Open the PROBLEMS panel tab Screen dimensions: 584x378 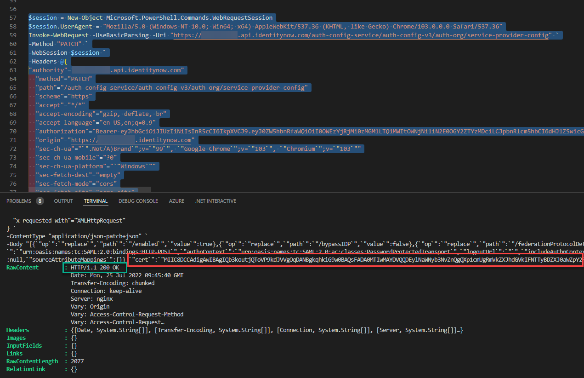pos(19,201)
